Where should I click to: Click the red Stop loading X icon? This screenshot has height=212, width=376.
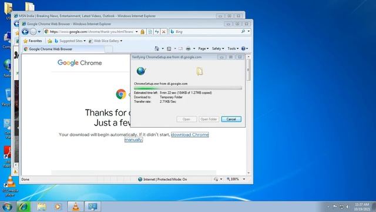pyautogui.click(x=164, y=32)
